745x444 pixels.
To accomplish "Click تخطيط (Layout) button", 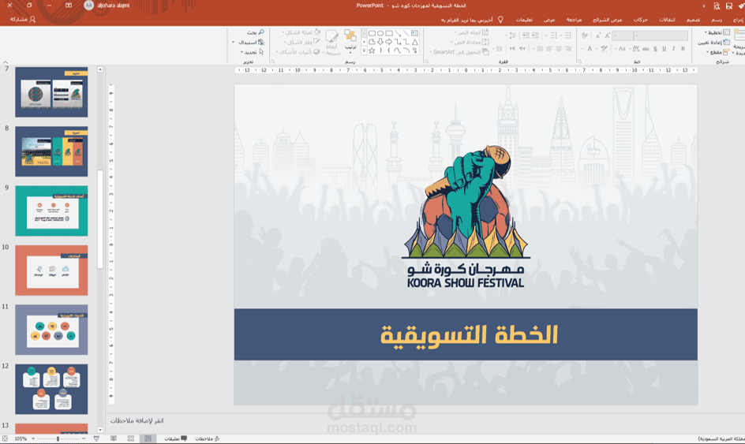I will pyautogui.click(x=717, y=32).
